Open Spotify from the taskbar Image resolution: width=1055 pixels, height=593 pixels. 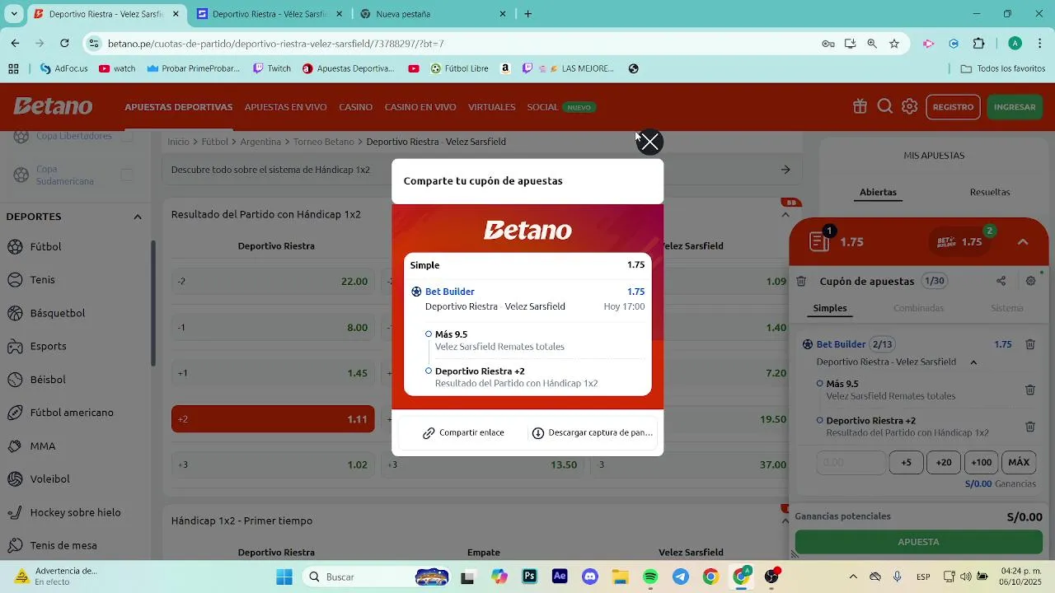pyautogui.click(x=650, y=577)
